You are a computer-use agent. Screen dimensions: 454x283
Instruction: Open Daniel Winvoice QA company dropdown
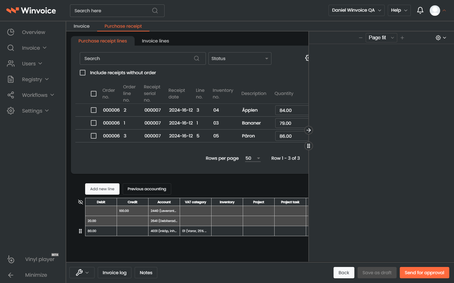click(357, 10)
